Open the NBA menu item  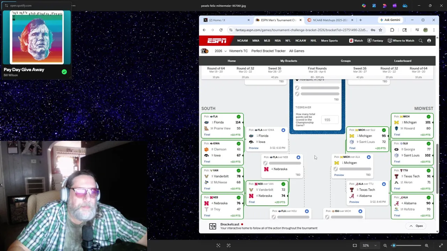tap(278, 41)
